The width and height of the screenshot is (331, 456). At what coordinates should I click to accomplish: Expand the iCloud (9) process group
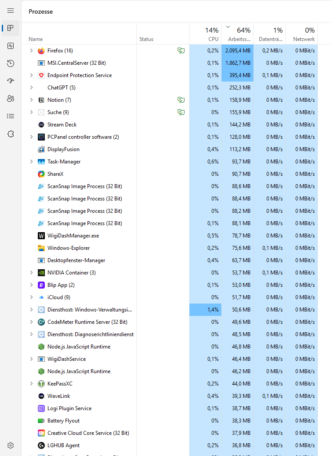click(x=31, y=297)
